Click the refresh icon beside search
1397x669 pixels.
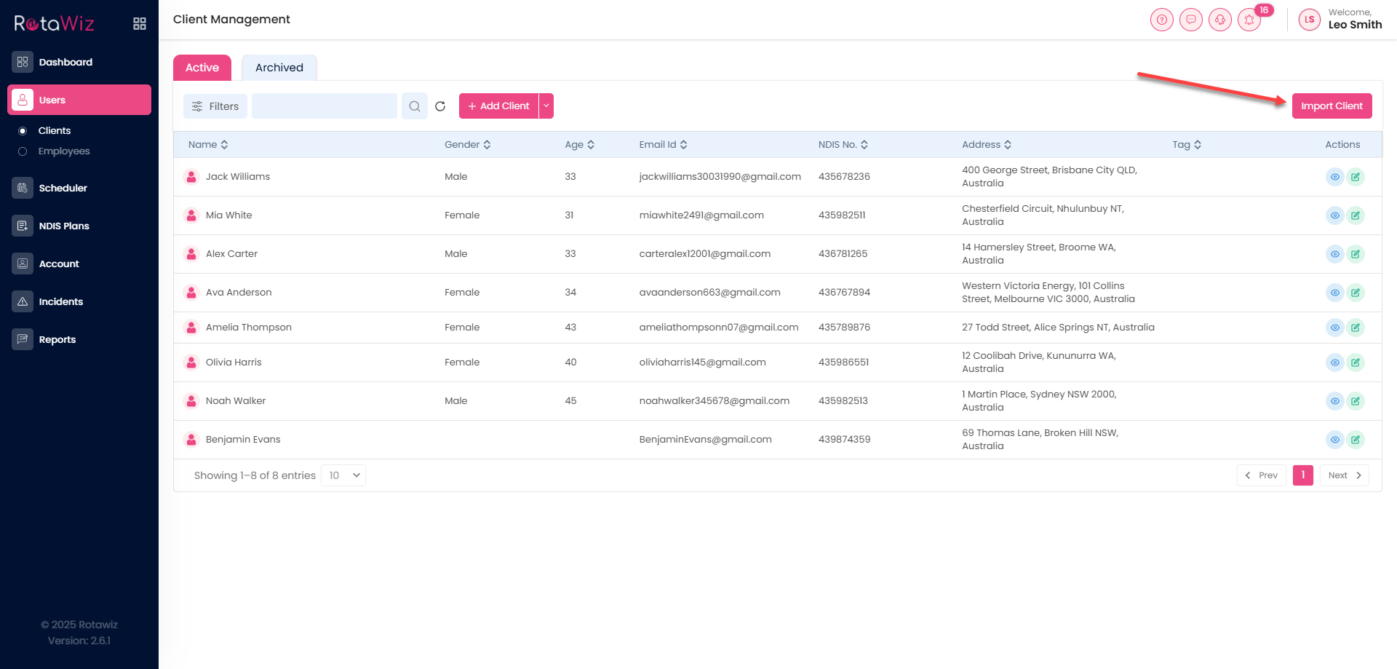click(440, 106)
